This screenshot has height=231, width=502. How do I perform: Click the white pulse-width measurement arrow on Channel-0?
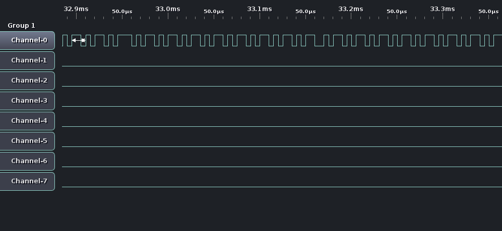[79, 40]
